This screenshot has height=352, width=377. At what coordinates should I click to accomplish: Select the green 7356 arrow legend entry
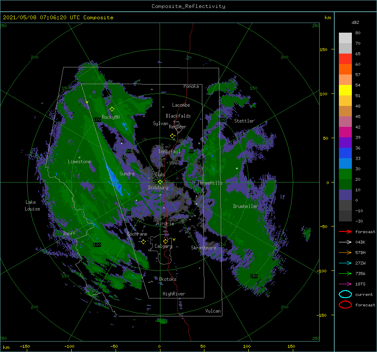[345, 273]
